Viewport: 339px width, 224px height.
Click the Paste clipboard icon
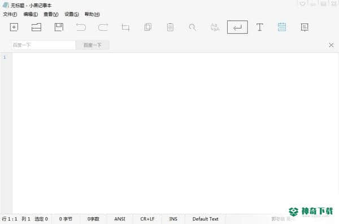[170, 27]
